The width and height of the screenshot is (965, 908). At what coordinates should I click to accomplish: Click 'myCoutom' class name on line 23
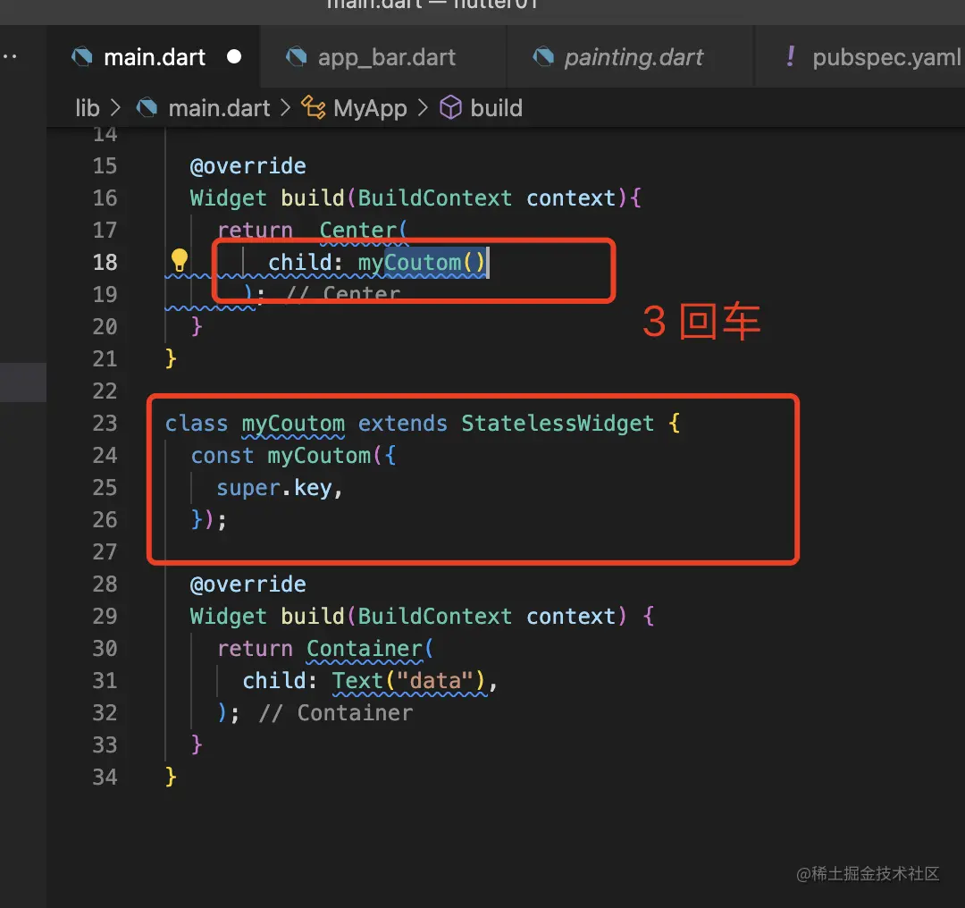pos(293,424)
